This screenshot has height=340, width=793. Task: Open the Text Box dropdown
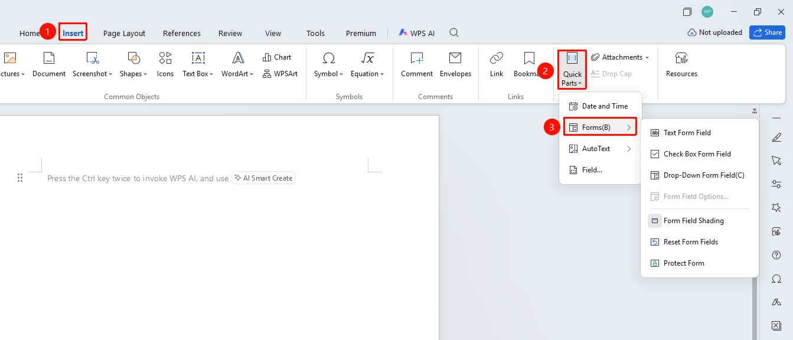click(x=198, y=64)
